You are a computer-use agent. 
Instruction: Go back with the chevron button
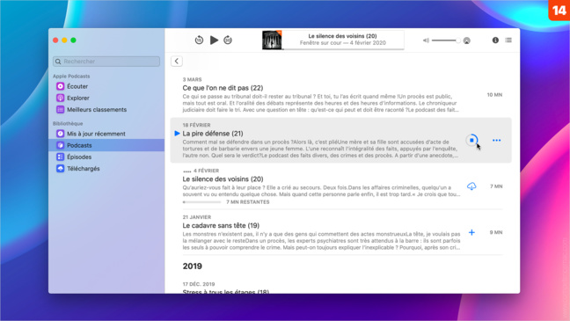coord(177,61)
